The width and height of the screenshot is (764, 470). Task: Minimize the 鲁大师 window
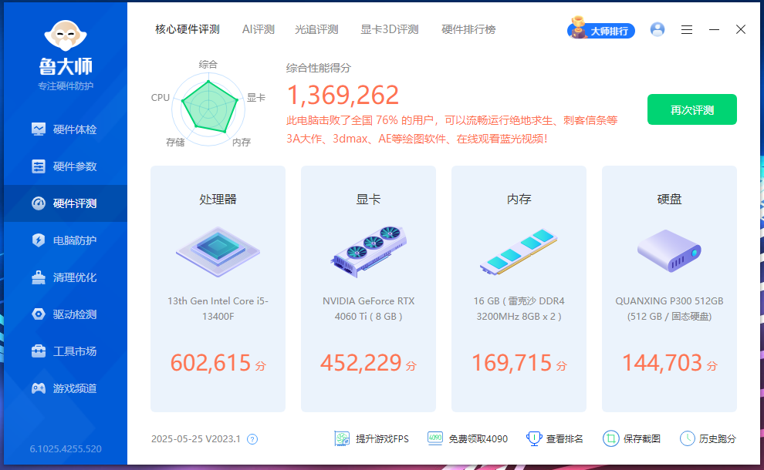714,30
